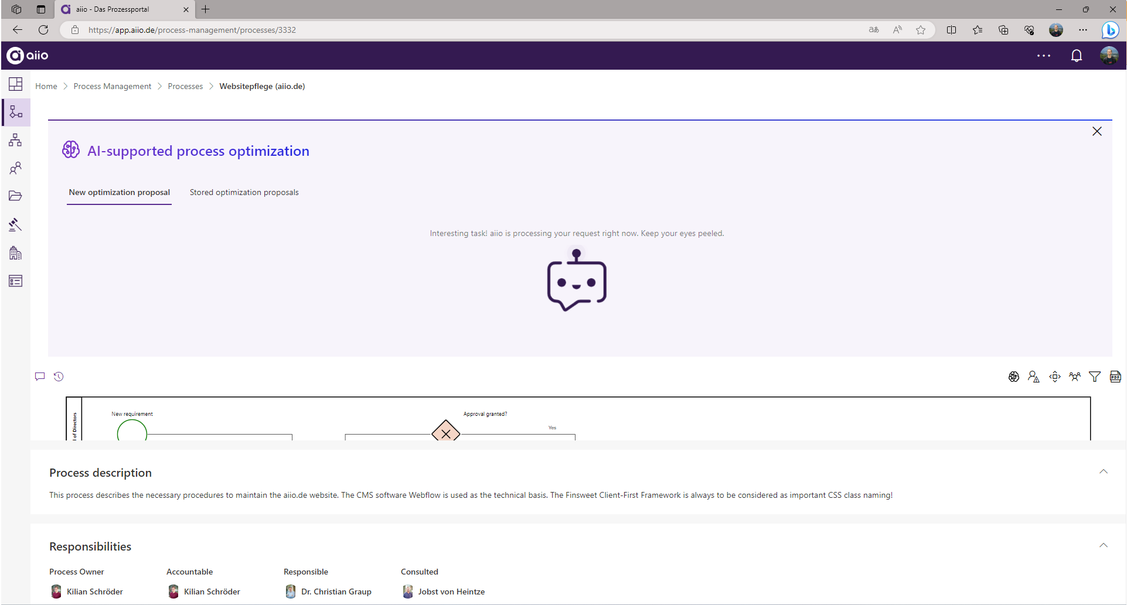The width and height of the screenshot is (1127, 605).
Task: Click the comment bubble icon above the diagram
Action: pyautogui.click(x=39, y=377)
